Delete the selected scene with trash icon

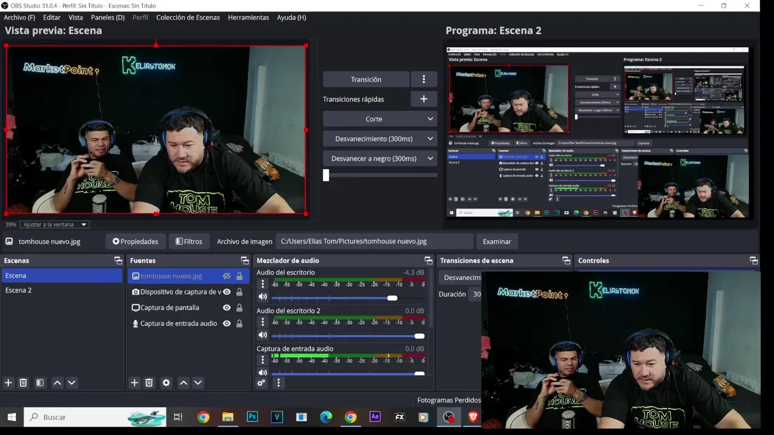23,382
